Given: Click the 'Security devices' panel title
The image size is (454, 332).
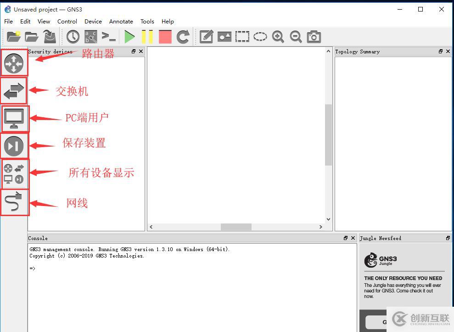Looking at the screenshot, I should tap(50, 52).
